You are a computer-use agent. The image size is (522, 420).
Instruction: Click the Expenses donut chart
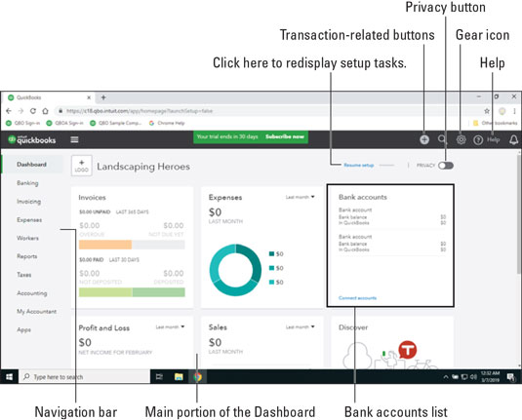tap(235, 270)
